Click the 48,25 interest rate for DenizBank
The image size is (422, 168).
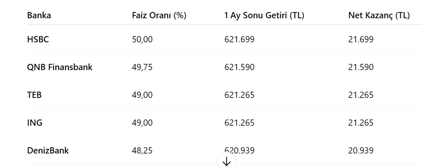[142, 151]
